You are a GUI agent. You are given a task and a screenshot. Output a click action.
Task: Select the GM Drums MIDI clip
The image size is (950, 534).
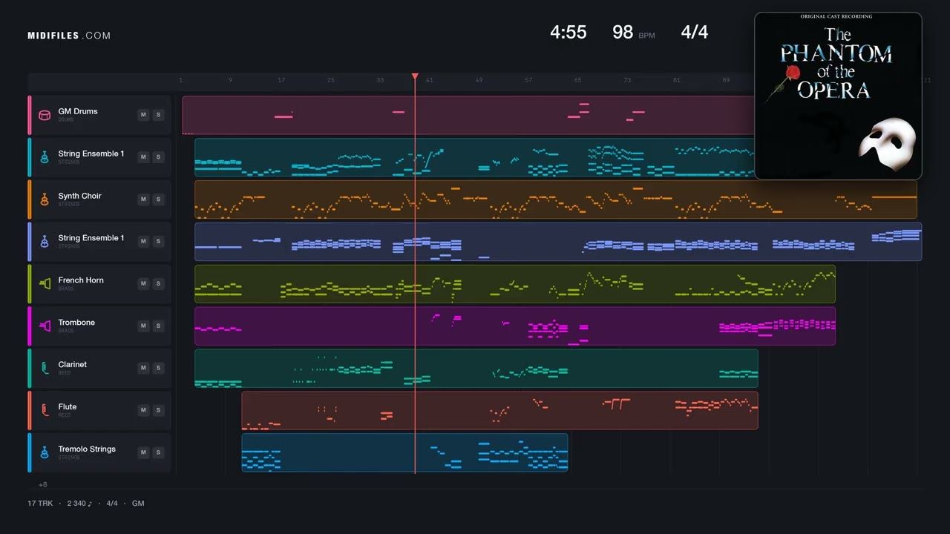coord(468,115)
